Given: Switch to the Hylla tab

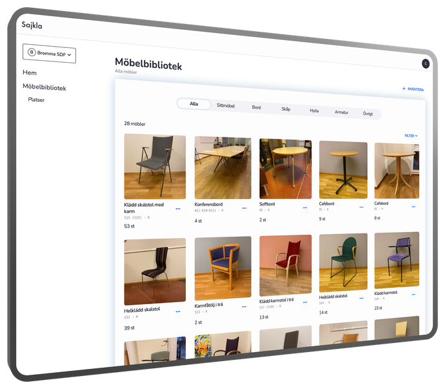Looking at the screenshot, I should tap(314, 110).
